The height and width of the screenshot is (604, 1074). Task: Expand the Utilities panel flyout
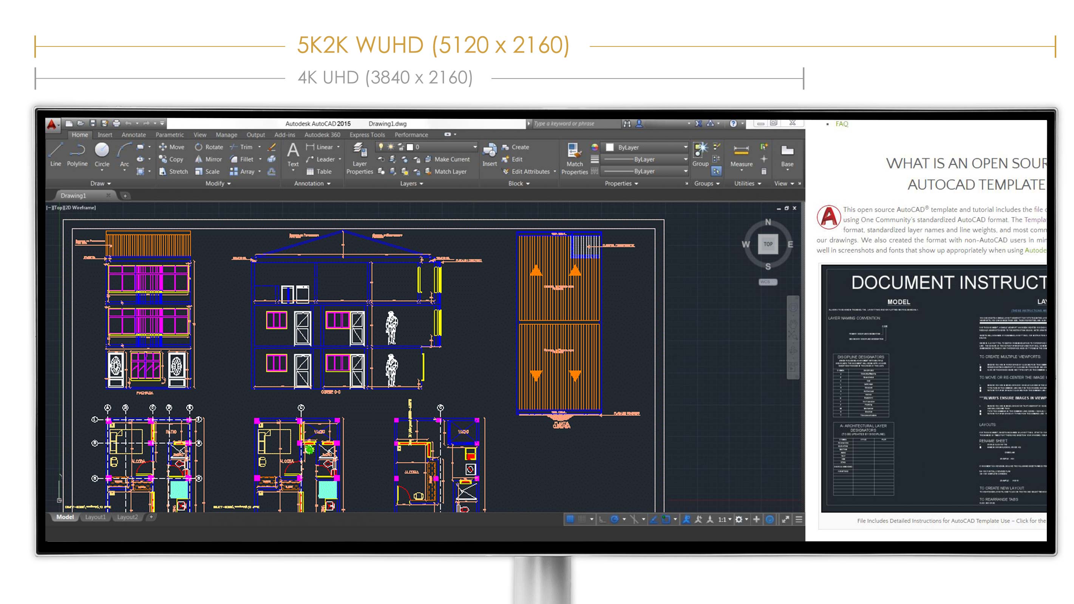pyautogui.click(x=748, y=183)
